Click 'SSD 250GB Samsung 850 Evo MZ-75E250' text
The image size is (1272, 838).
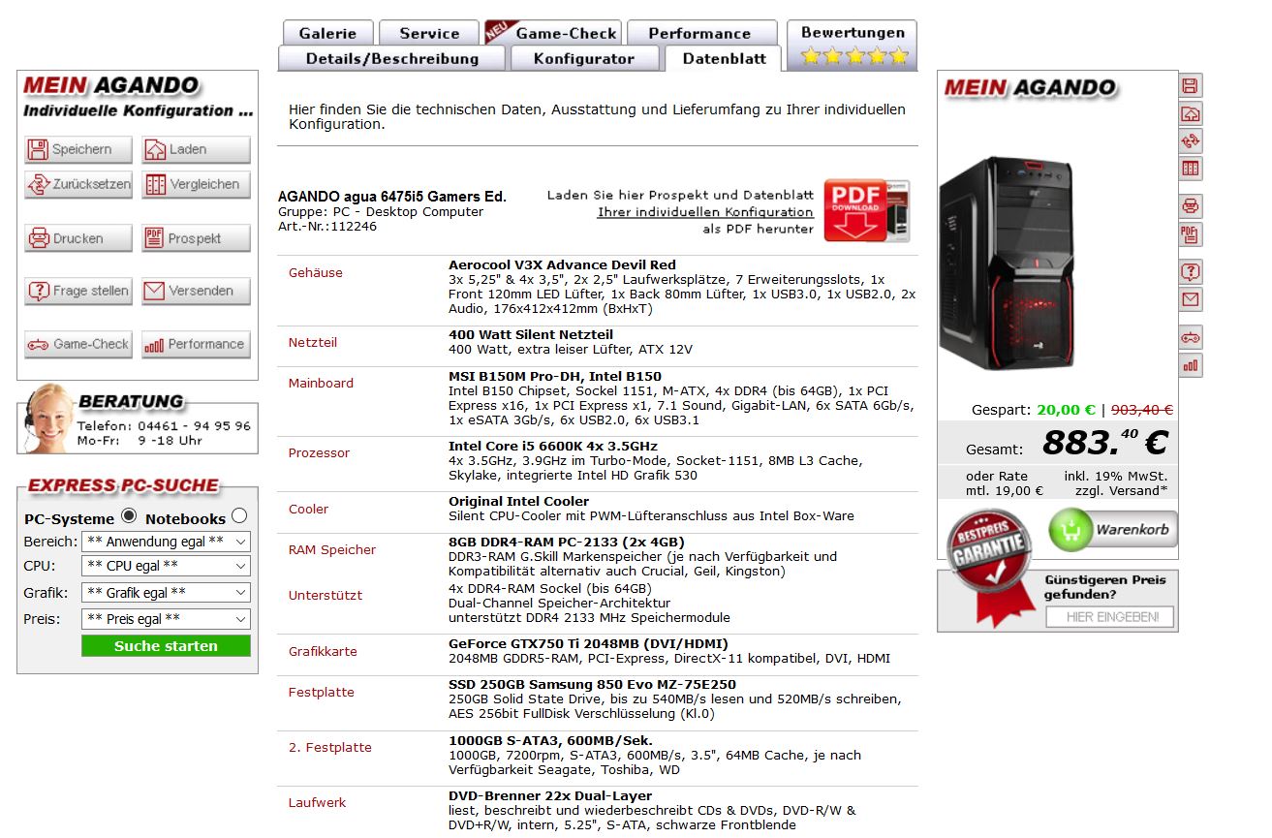592,685
